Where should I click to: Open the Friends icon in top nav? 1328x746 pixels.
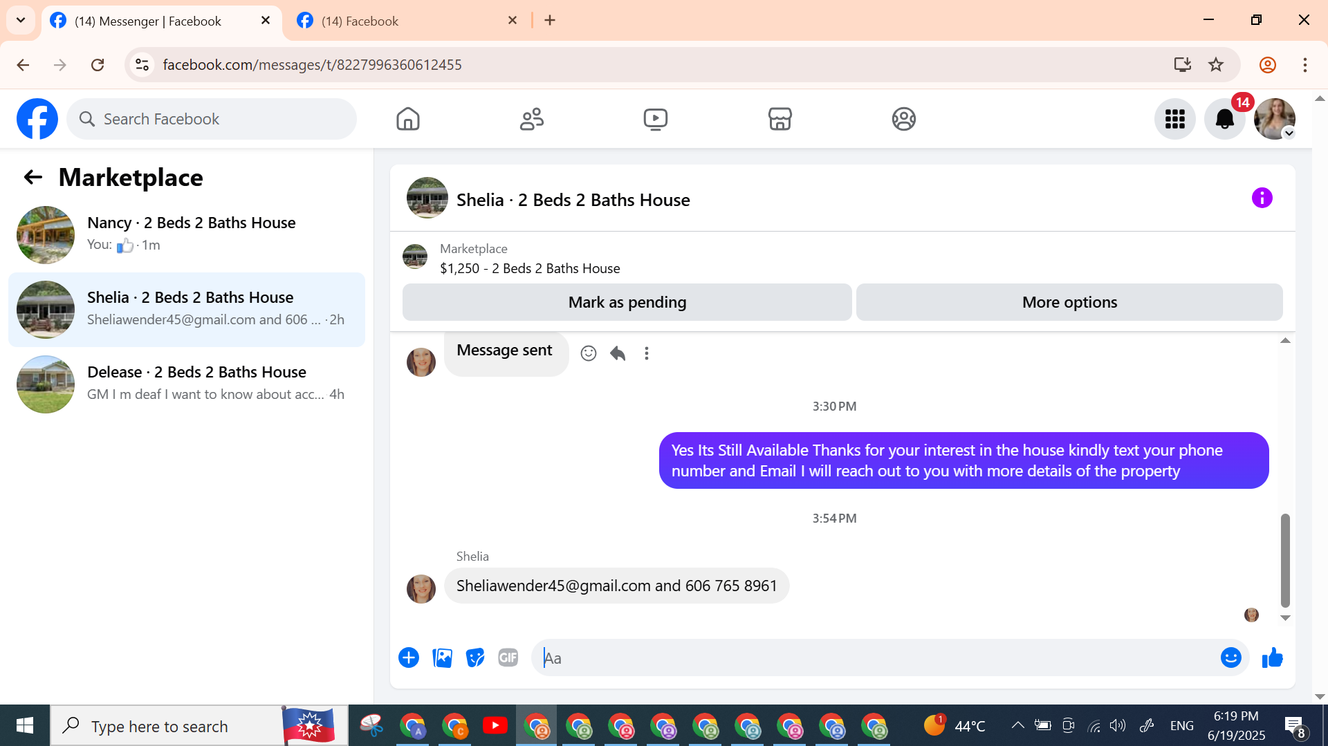(x=532, y=119)
